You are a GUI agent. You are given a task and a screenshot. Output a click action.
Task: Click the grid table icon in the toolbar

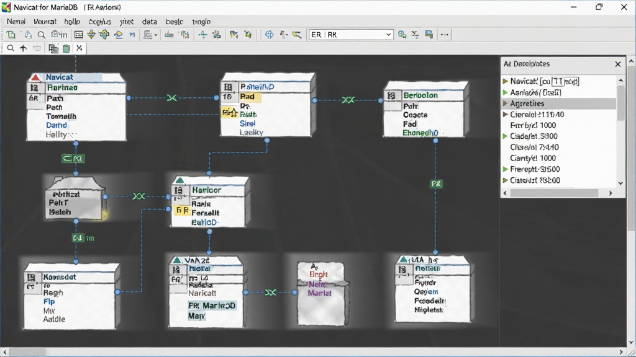pyautogui.click(x=79, y=35)
